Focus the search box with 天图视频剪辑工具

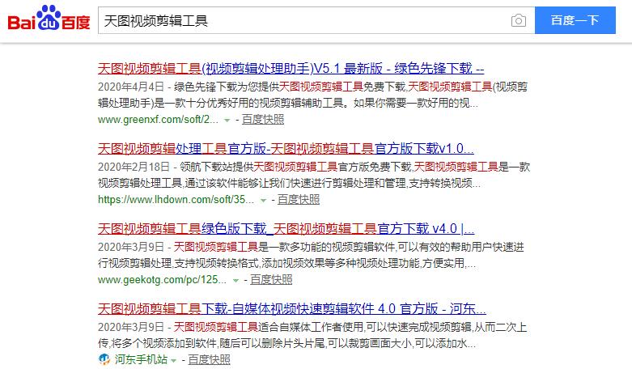coord(316,20)
